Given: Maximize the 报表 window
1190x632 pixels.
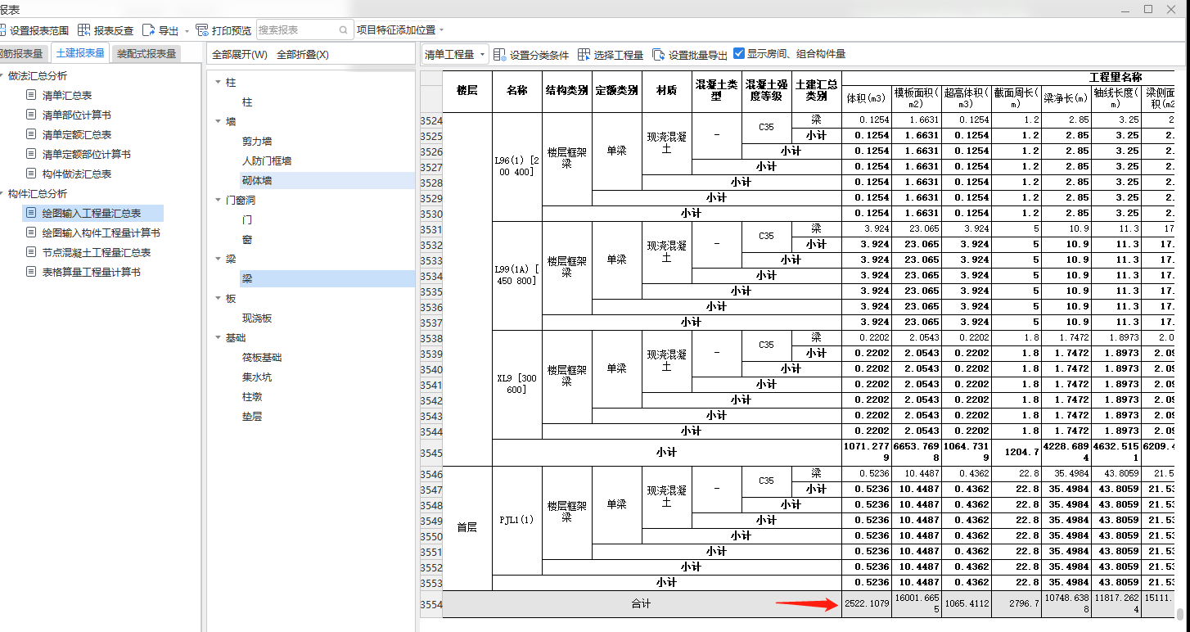Looking at the screenshot, I should click(x=1148, y=9).
